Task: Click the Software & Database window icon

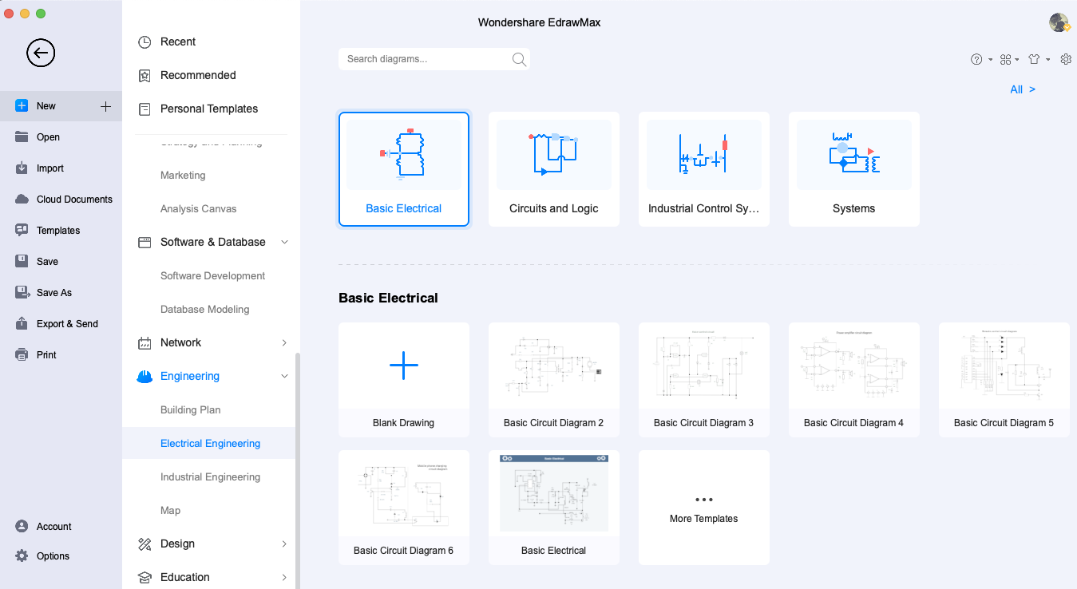Action: coord(145,243)
